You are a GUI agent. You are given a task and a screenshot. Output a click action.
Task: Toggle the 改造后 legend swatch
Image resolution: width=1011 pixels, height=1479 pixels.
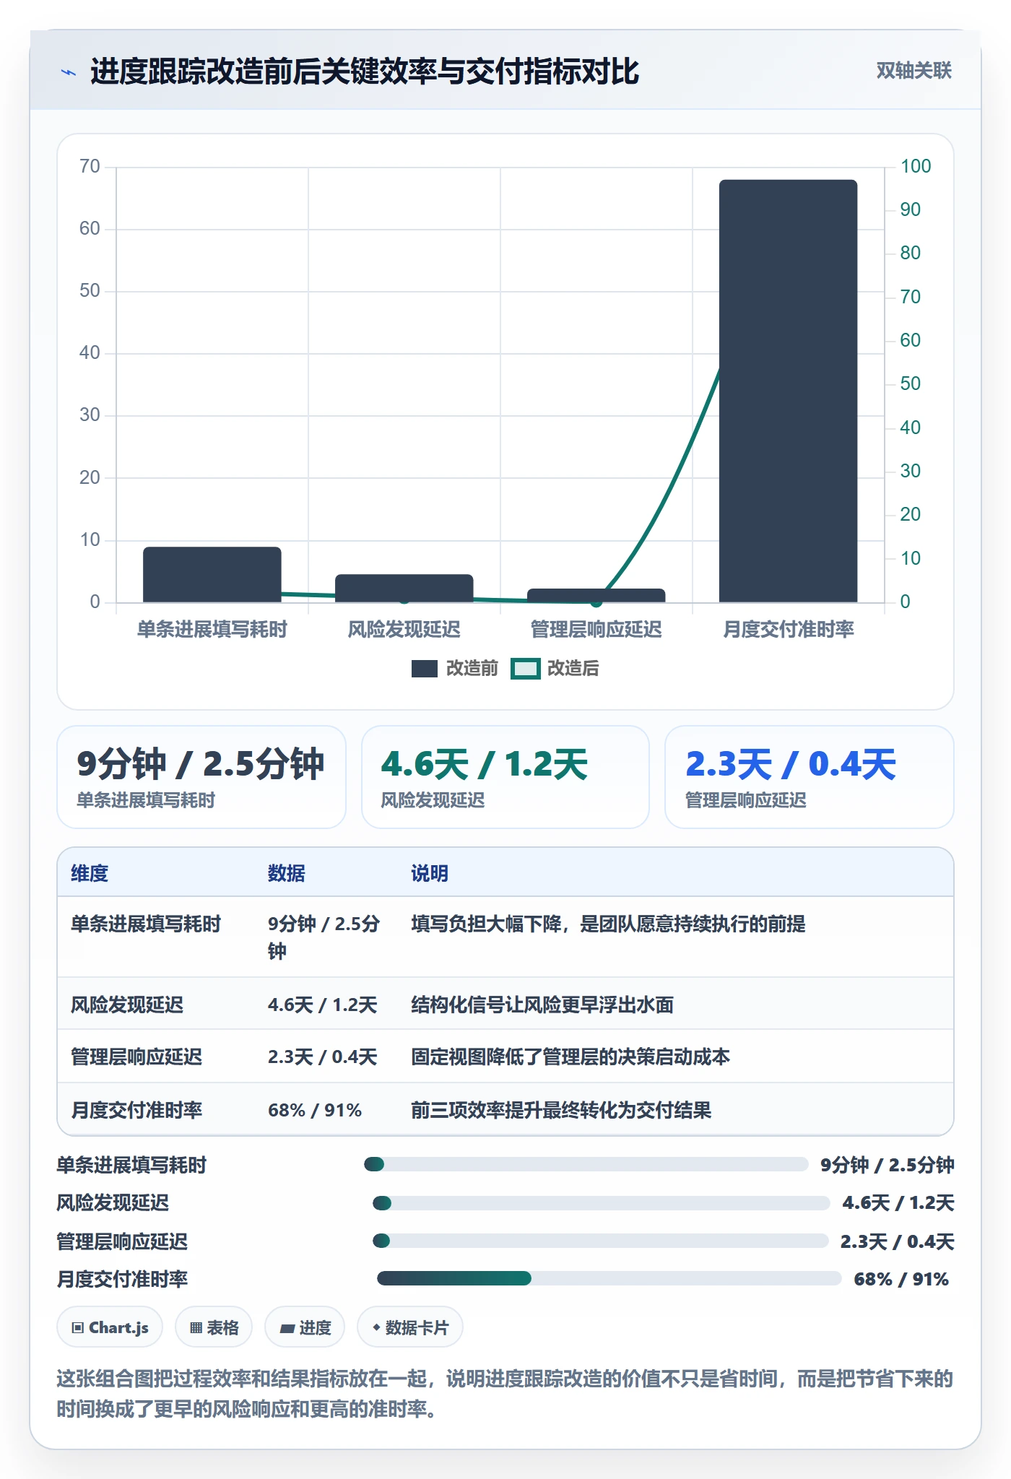pyautogui.click(x=526, y=669)
